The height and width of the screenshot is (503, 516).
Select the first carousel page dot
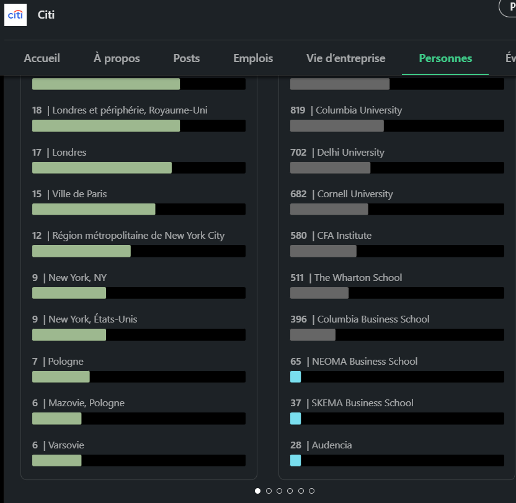click(x=257, y=491)
